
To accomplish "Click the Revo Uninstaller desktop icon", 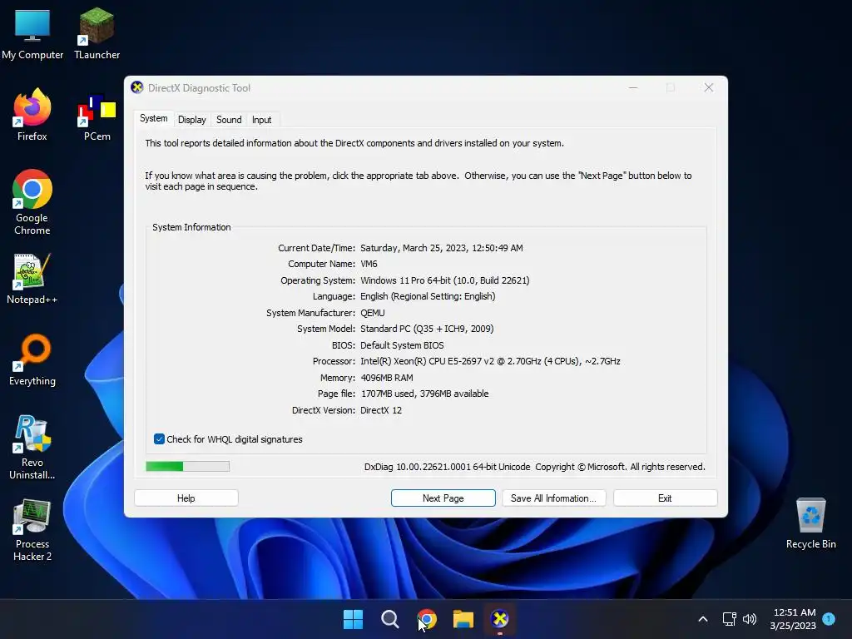I will pos(32,447).
